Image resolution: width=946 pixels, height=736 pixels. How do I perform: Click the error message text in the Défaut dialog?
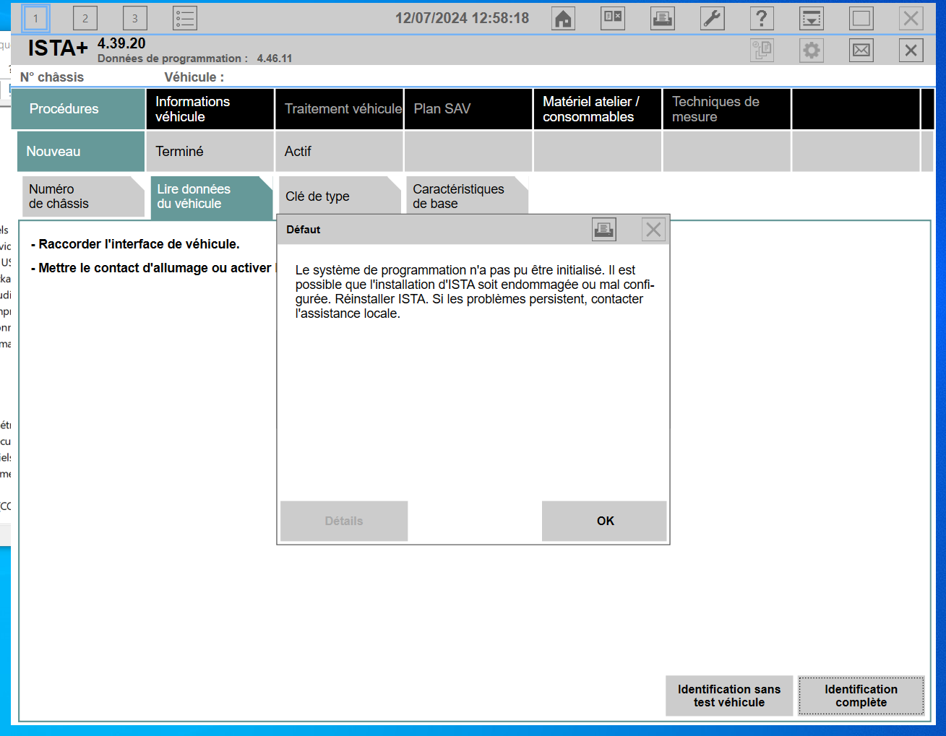coord(475,292)
